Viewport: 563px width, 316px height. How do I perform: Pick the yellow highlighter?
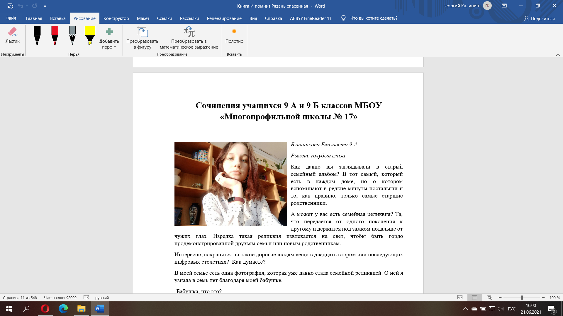click(x=90, y=36)
